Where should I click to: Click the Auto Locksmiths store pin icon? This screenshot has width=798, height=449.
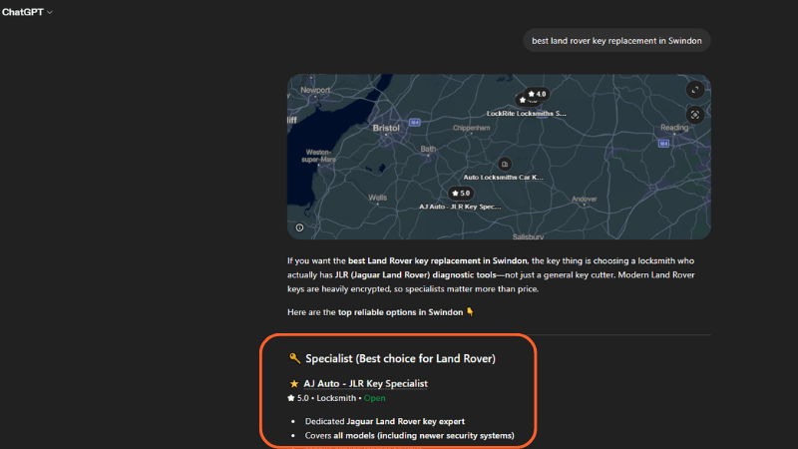click(x=505, y=164)
